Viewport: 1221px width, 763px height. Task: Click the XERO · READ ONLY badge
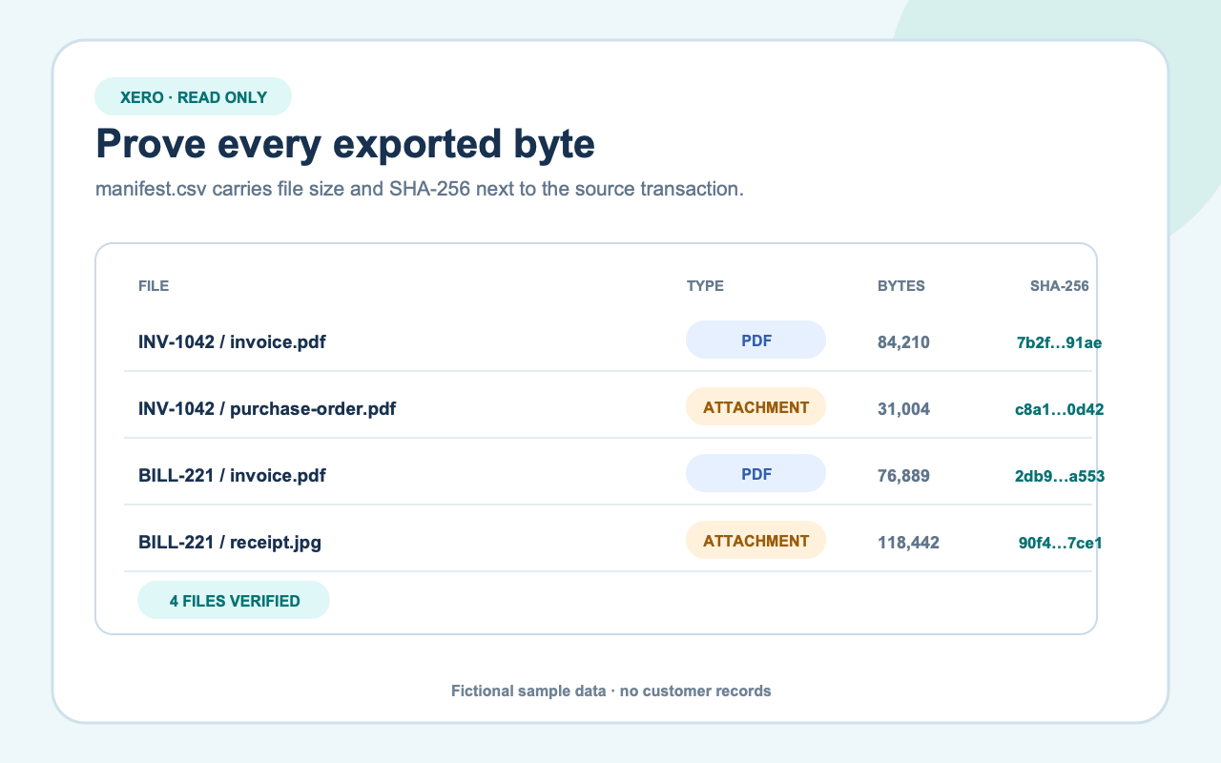[x=193, y=96]
